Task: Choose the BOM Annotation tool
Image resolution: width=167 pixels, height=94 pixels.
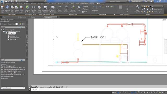Action: coord(66,9)
